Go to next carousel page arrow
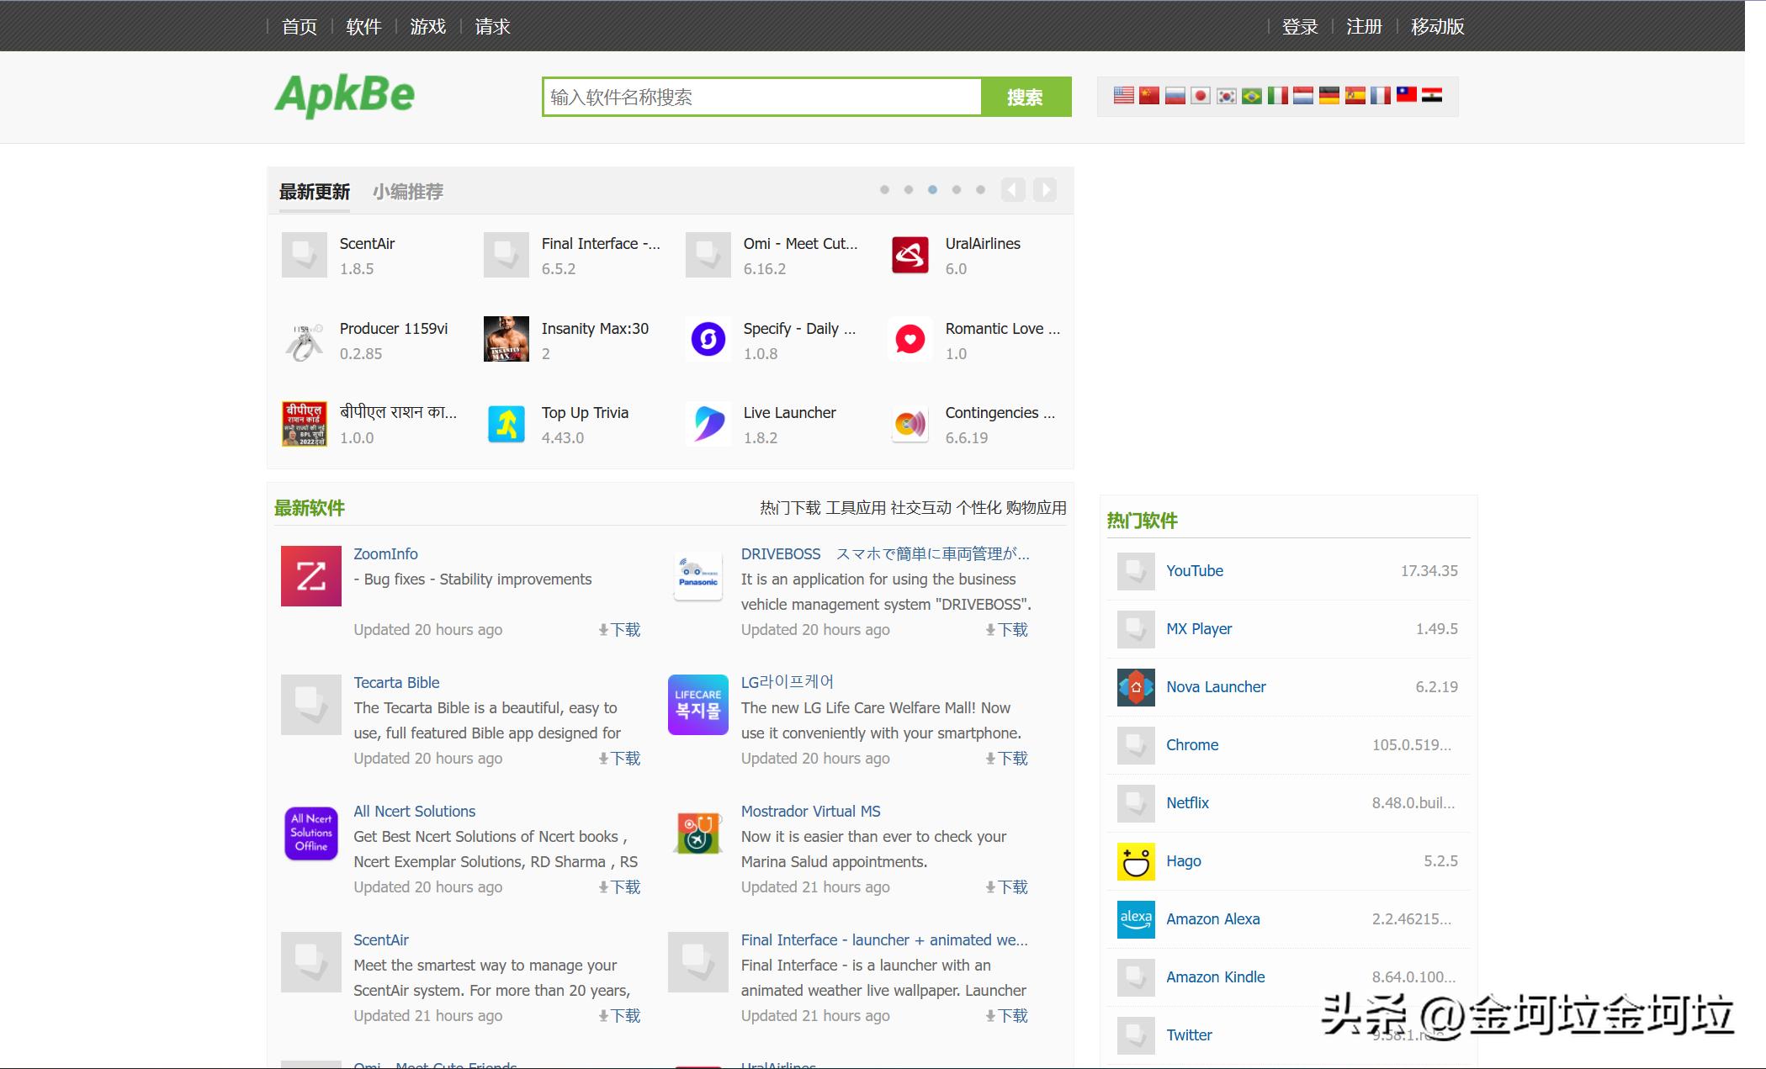Viewport: 1766px width, 1069px height. (1045, 190)
